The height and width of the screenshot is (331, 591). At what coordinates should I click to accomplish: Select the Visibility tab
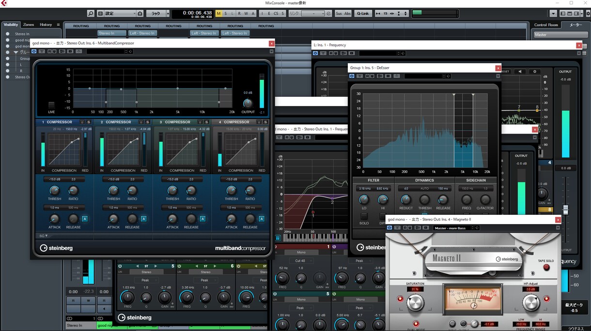(11, 25)
